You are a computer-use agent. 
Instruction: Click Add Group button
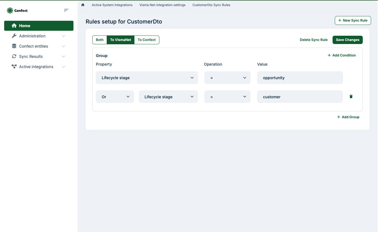(348, 117)
